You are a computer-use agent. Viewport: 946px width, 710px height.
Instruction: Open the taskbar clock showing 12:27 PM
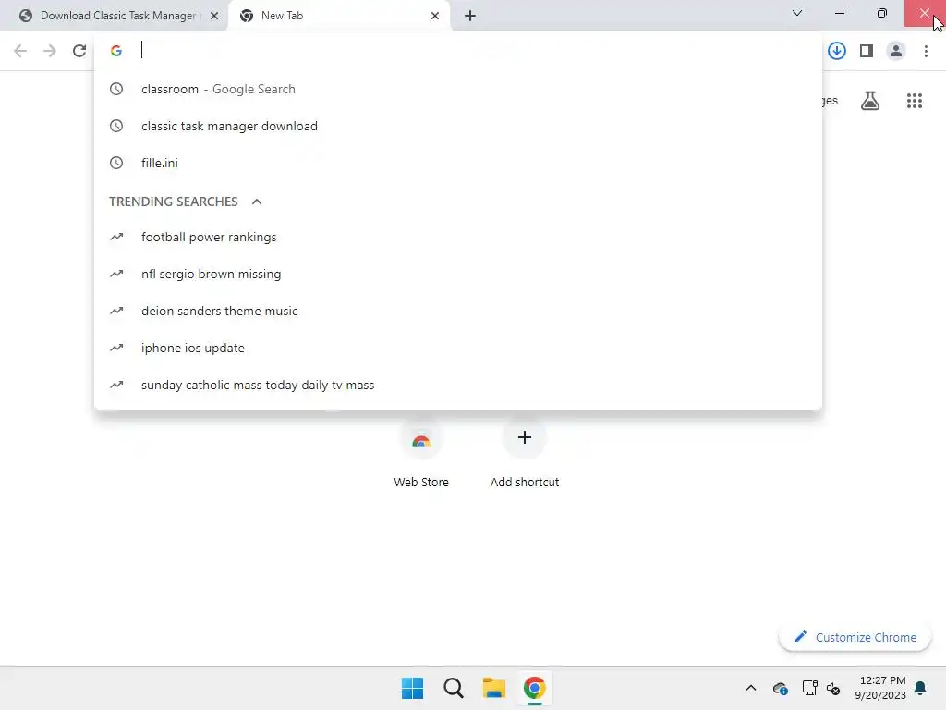pyautogui.click(x=880, y=688)
